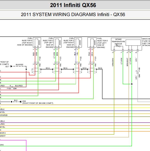The image size is (150, 151).
Task: Click the 'F105' connector label
Action: click(139, 69)
